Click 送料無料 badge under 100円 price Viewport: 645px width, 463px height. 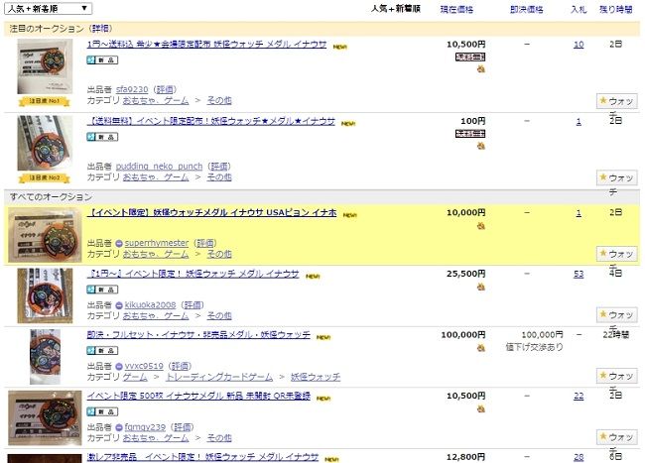(470, 134)
